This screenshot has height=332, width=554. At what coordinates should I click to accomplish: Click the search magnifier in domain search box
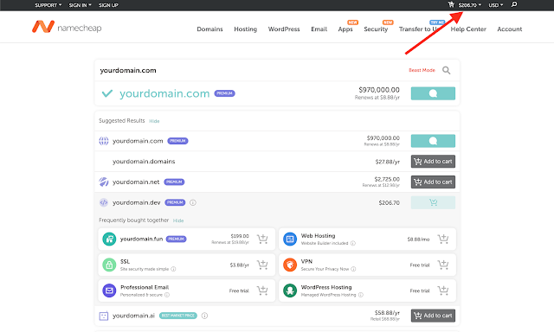(447, 70)
